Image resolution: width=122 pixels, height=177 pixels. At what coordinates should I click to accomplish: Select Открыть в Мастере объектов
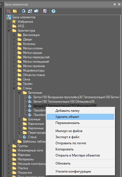click(x=80, y=155)
